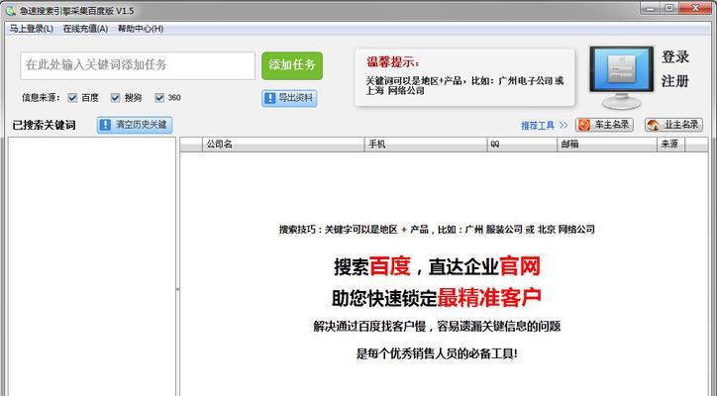717x396 pixels.
Task: Click the green 添加任务 button
Action: click(x=292, y=65)
